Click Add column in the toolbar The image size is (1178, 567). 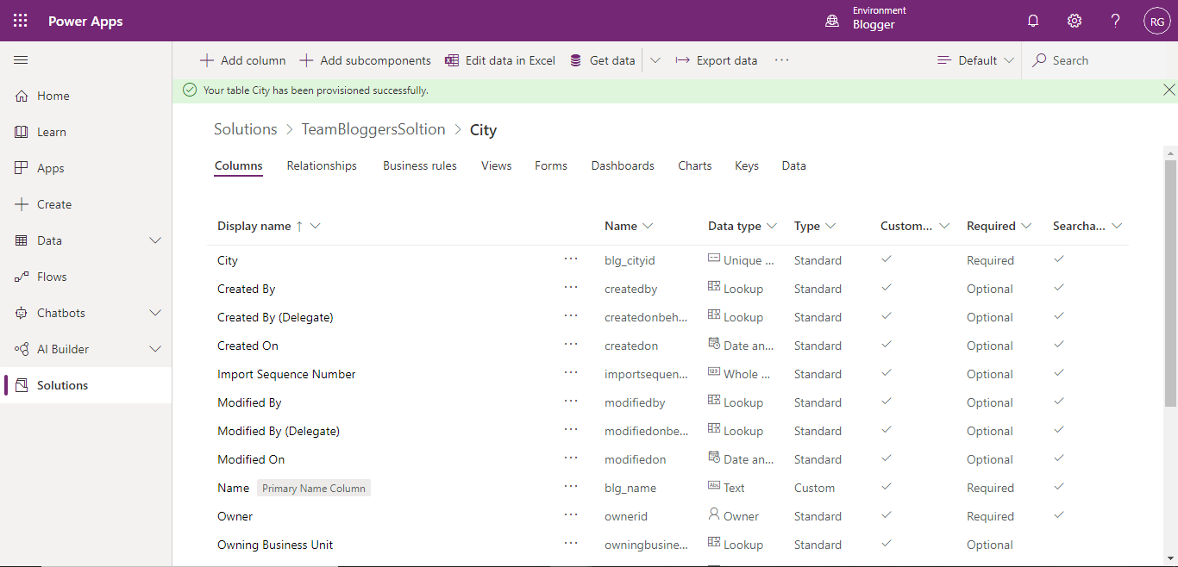[242, 59]
